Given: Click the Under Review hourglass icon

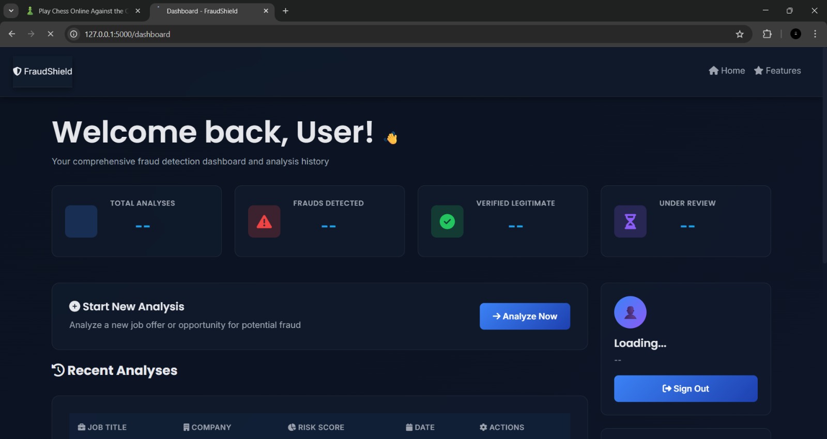Looking at the screenshot, I should [630, 222].
